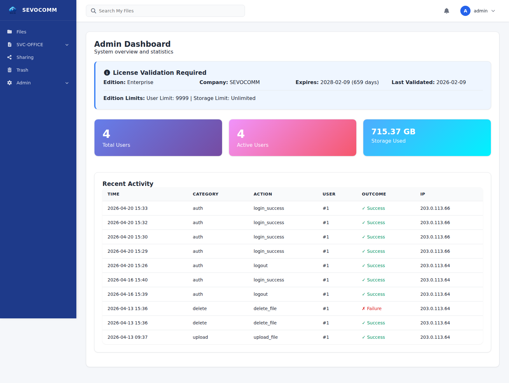The width and height of the screenshot is (509, 383).
Task: Open the Trash menu entry
Action: point(22,70)
